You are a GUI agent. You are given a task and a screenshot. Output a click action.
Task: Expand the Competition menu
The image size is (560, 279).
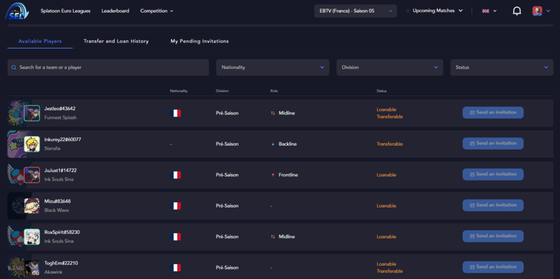click(x=157, y=11)
